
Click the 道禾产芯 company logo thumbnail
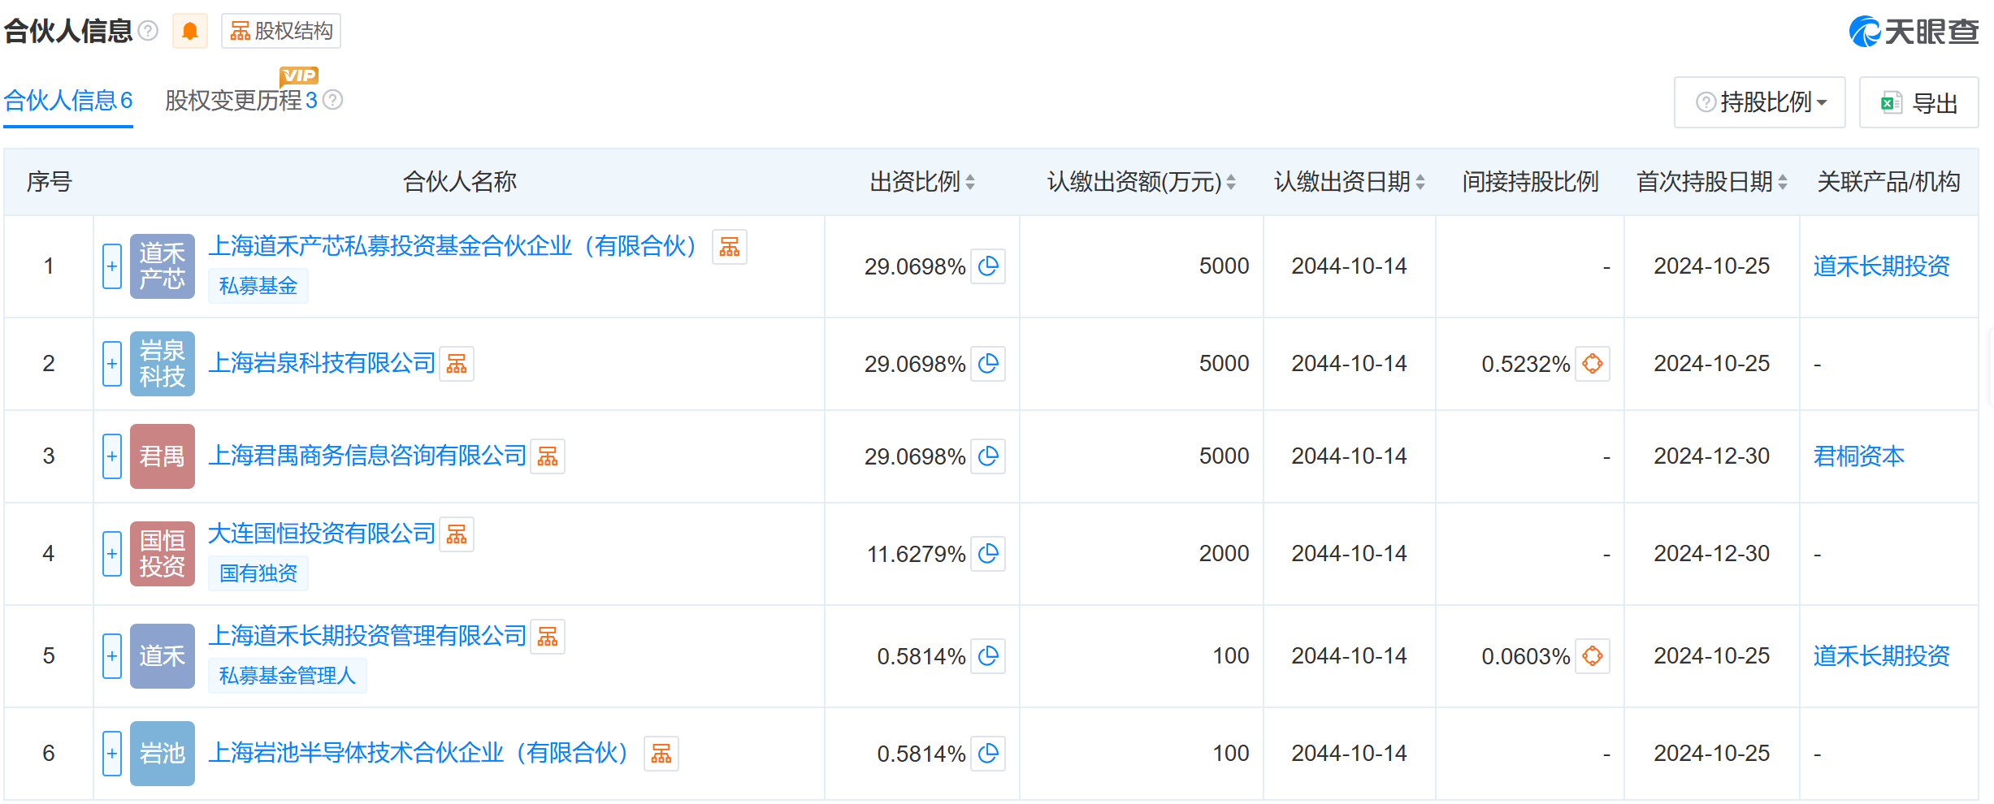(x=163, y=266)
